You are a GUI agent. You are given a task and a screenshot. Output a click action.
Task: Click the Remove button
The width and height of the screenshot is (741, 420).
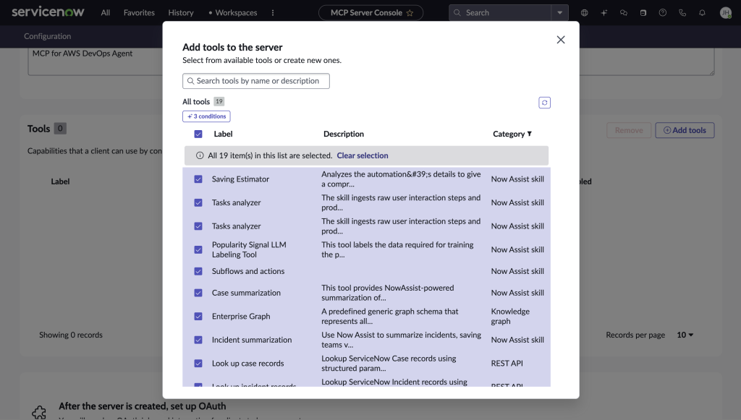pyautogui.click(x=629, y=130)
